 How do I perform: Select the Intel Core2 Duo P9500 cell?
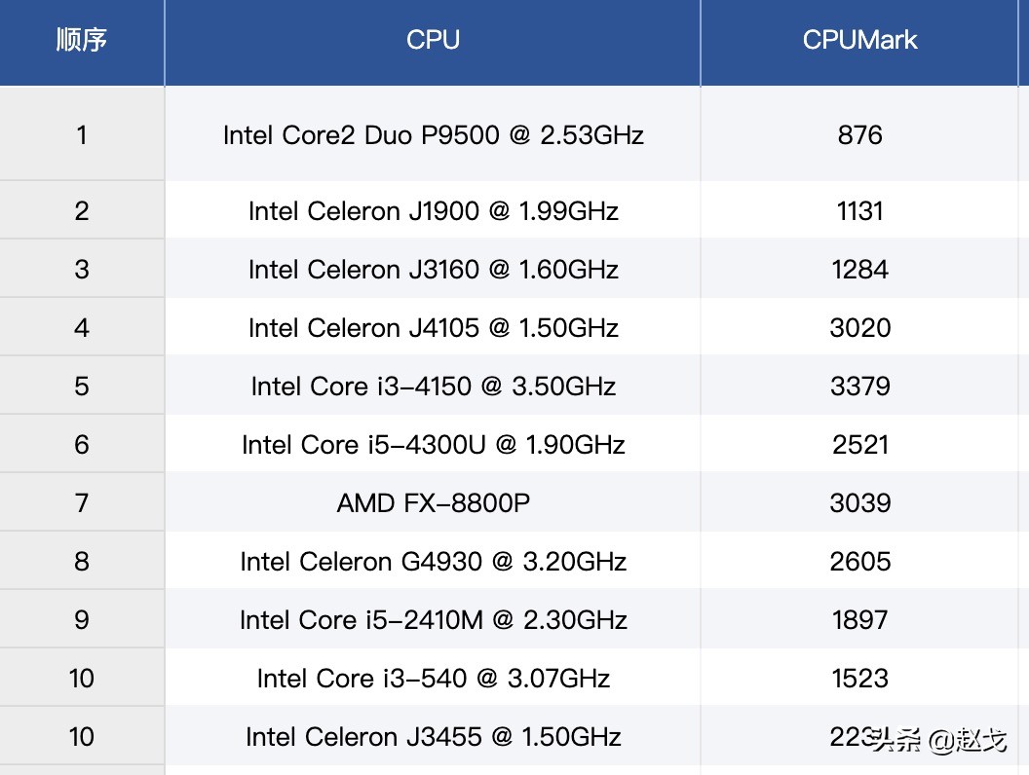click(x=433, y=134)
